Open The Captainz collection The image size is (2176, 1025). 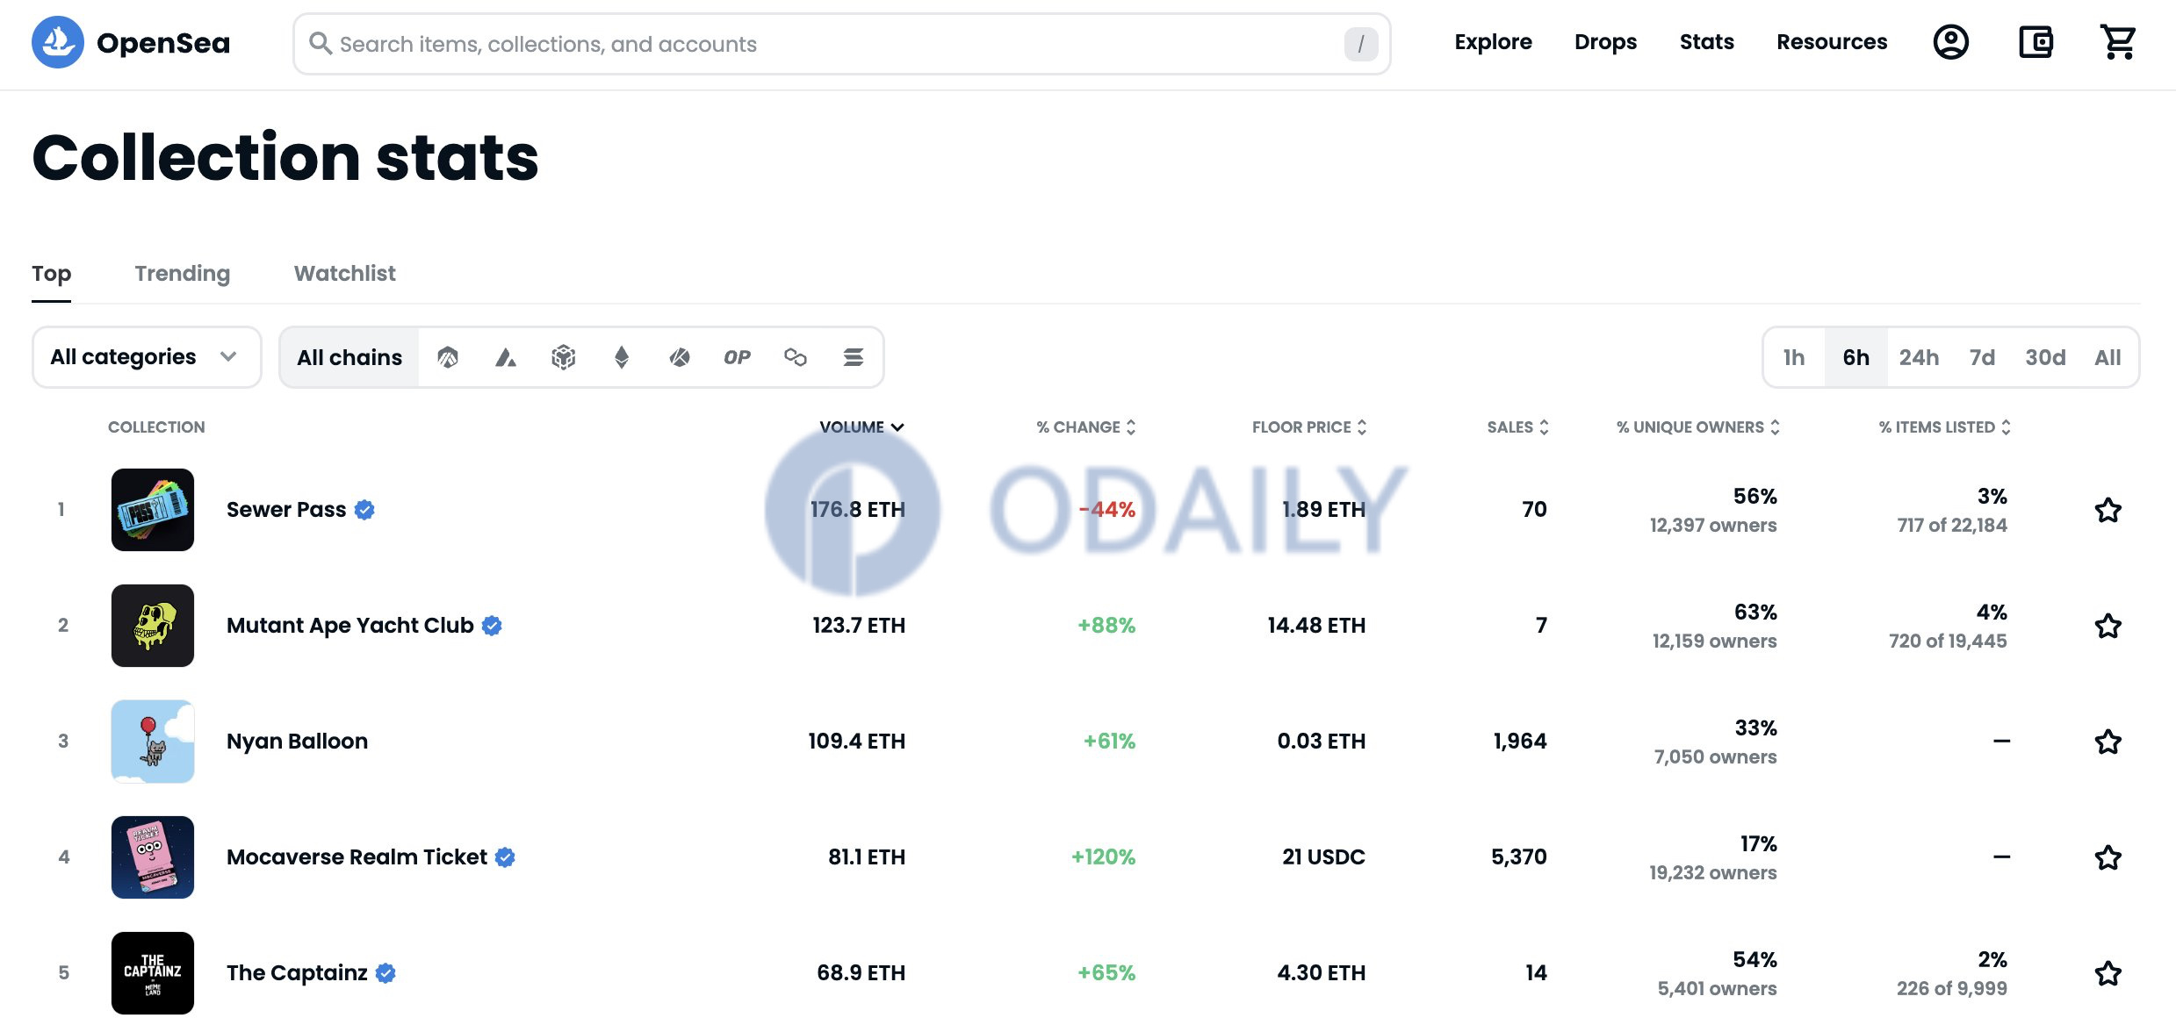click(x=297, y=973)
